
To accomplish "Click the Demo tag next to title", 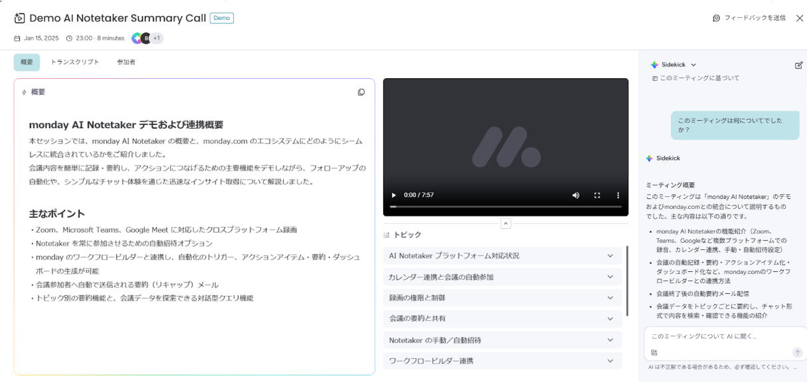I will coord(222,18).
